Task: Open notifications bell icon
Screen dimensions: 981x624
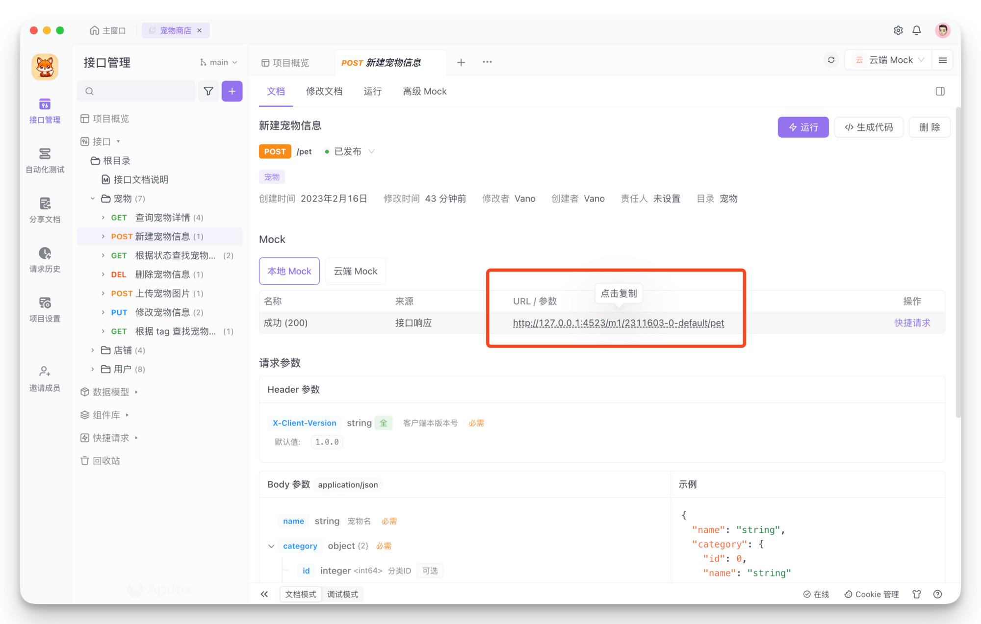Action: click(x=917, y=30)
